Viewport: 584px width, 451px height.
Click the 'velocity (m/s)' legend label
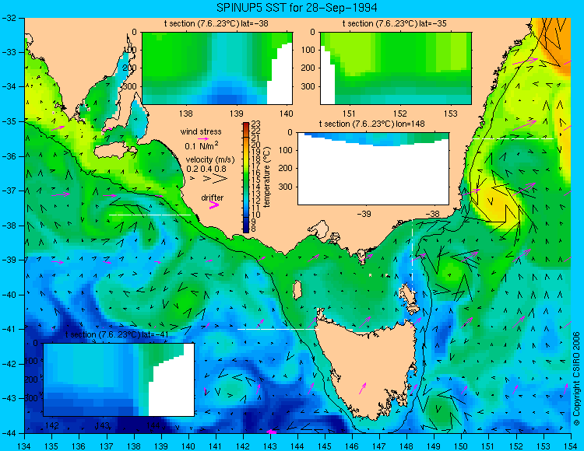(210, 160)
